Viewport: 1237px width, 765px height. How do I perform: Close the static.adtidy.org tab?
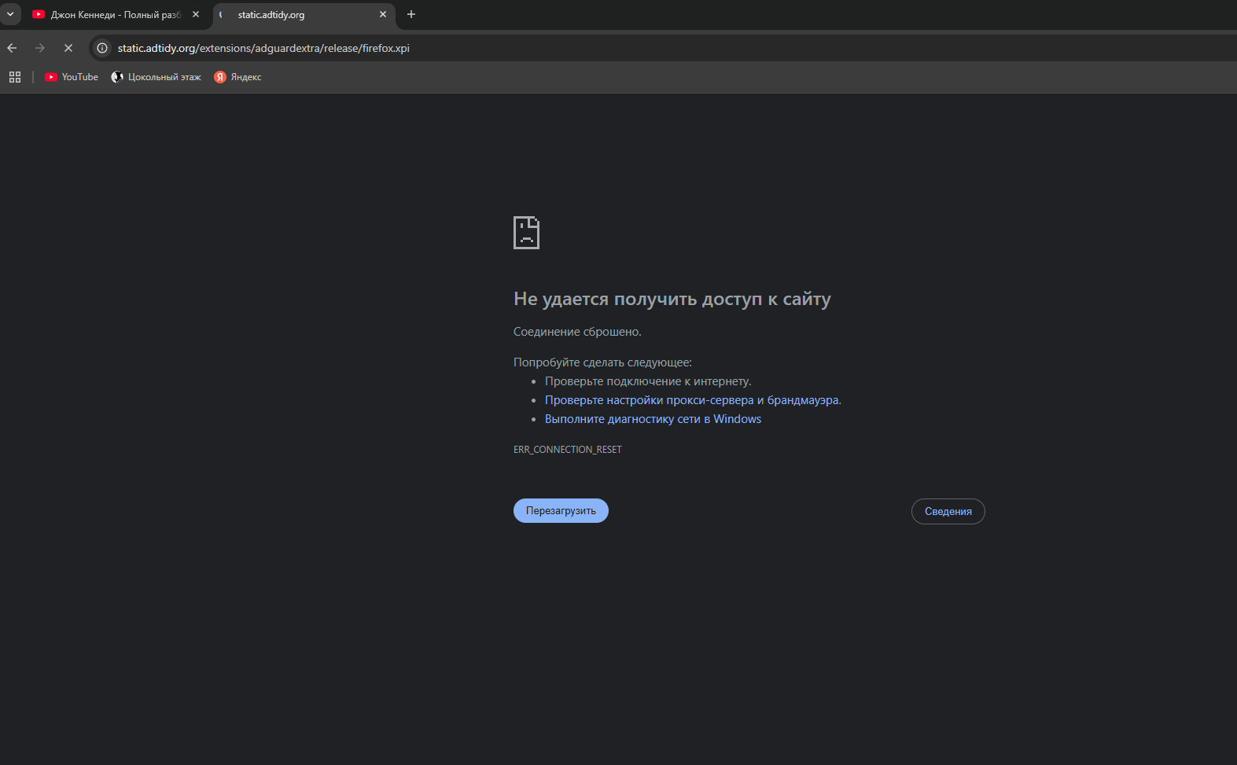(383, 14)
